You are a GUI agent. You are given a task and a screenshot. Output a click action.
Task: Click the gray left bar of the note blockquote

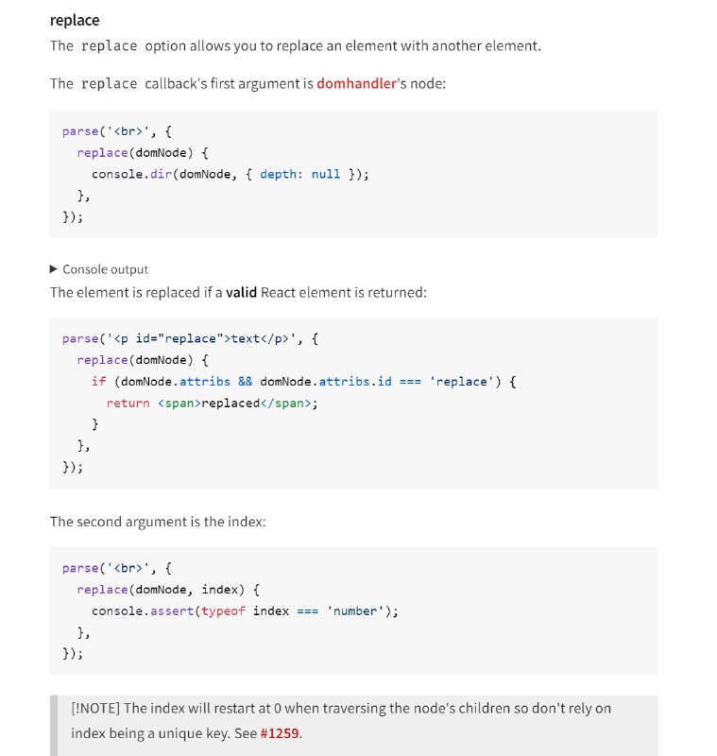pos(54,725)
